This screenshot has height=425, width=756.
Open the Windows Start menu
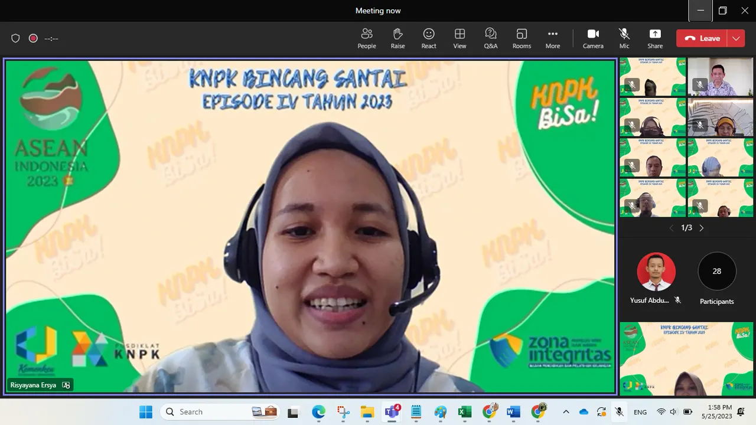[146, 411]
